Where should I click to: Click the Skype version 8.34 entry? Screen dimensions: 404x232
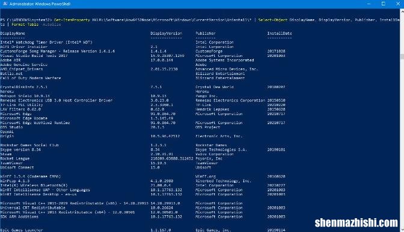pos(20,150)
